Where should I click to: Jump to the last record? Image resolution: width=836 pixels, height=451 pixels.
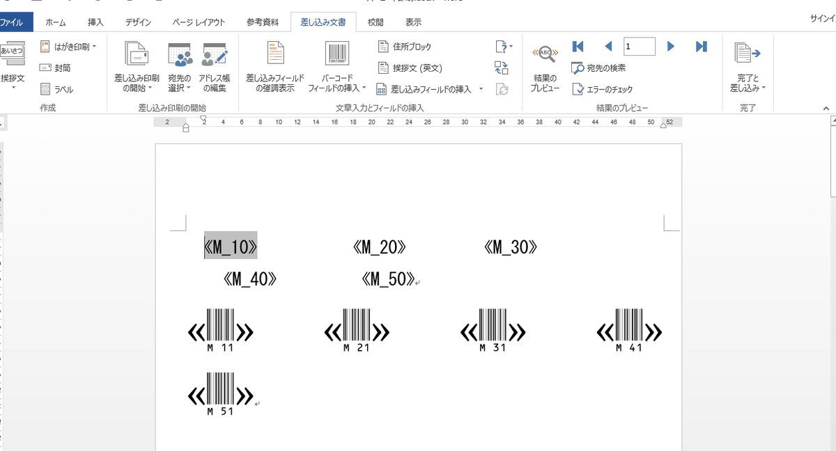[x=701, y=46]
